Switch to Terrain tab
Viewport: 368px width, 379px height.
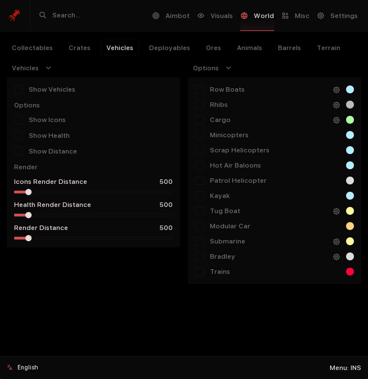329,48
